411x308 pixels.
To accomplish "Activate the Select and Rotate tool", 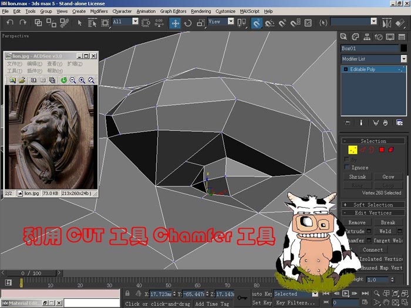I will pos(188,23).
